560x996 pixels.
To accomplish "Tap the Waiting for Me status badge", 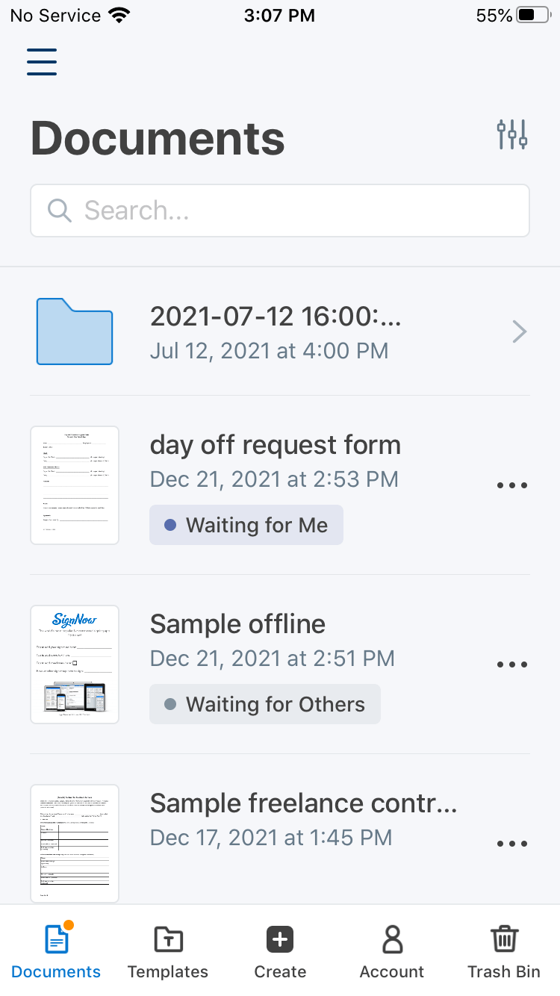I will tap(246, 525).
